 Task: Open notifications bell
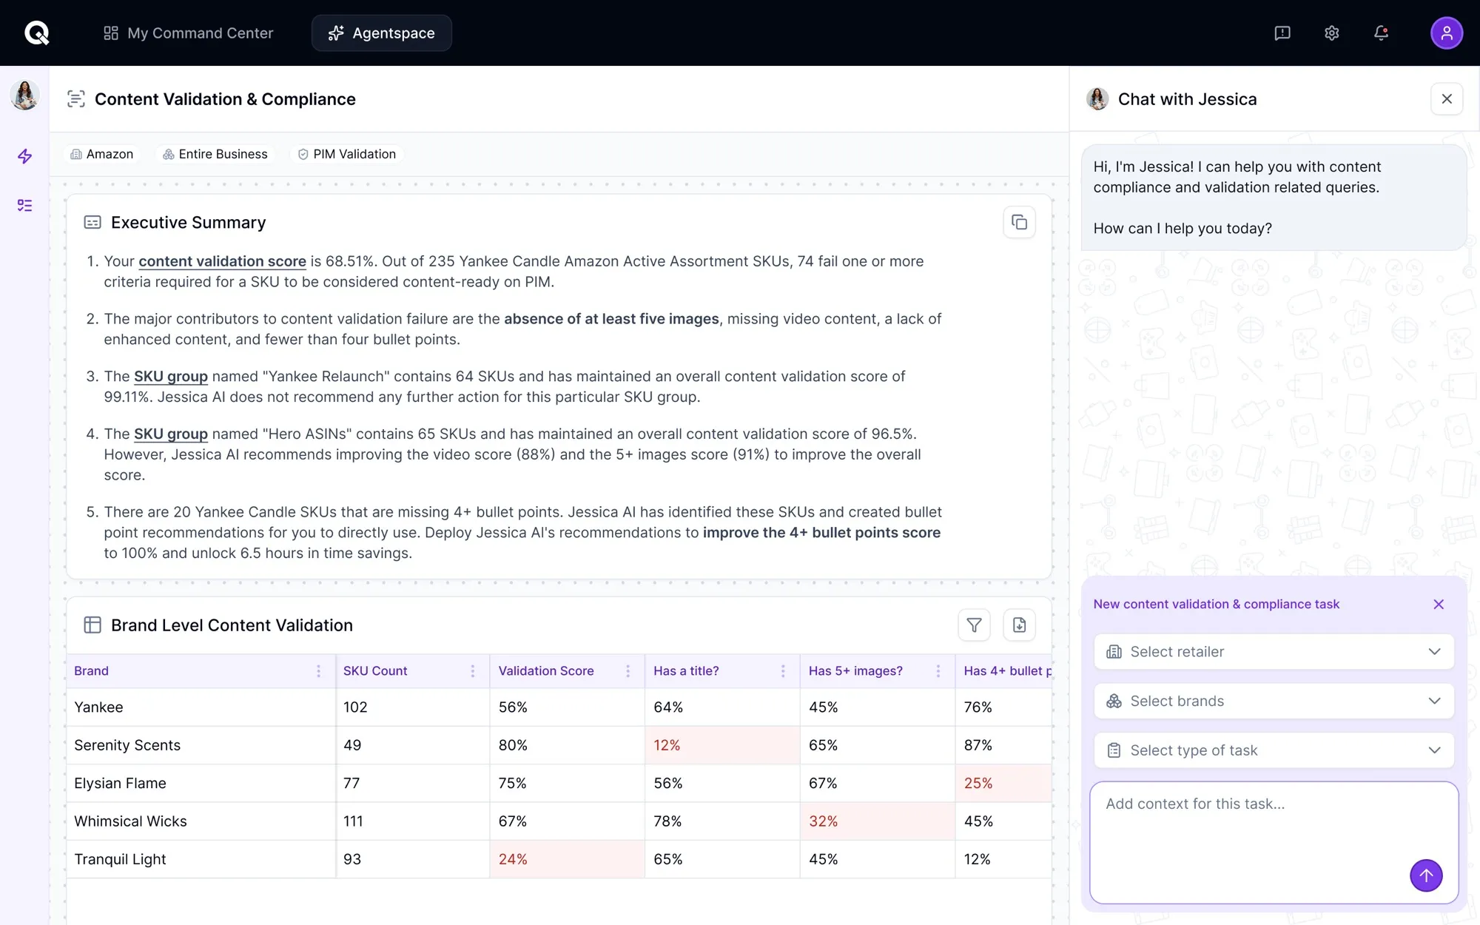coord(1381,33)
